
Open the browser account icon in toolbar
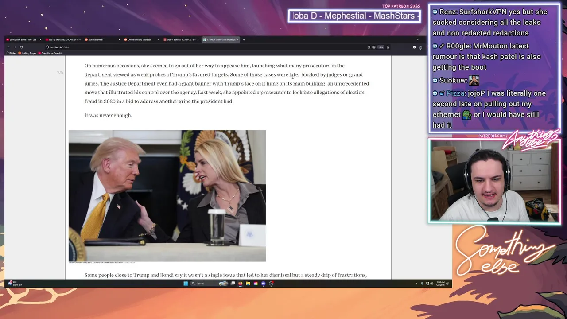click(414, 47)
